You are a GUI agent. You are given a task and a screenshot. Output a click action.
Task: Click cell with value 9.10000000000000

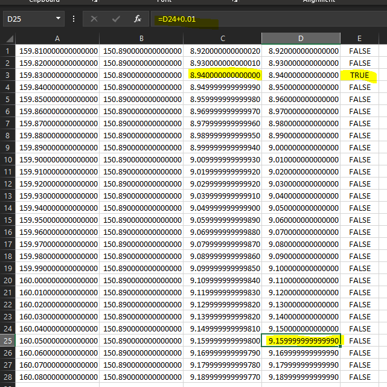301,268
